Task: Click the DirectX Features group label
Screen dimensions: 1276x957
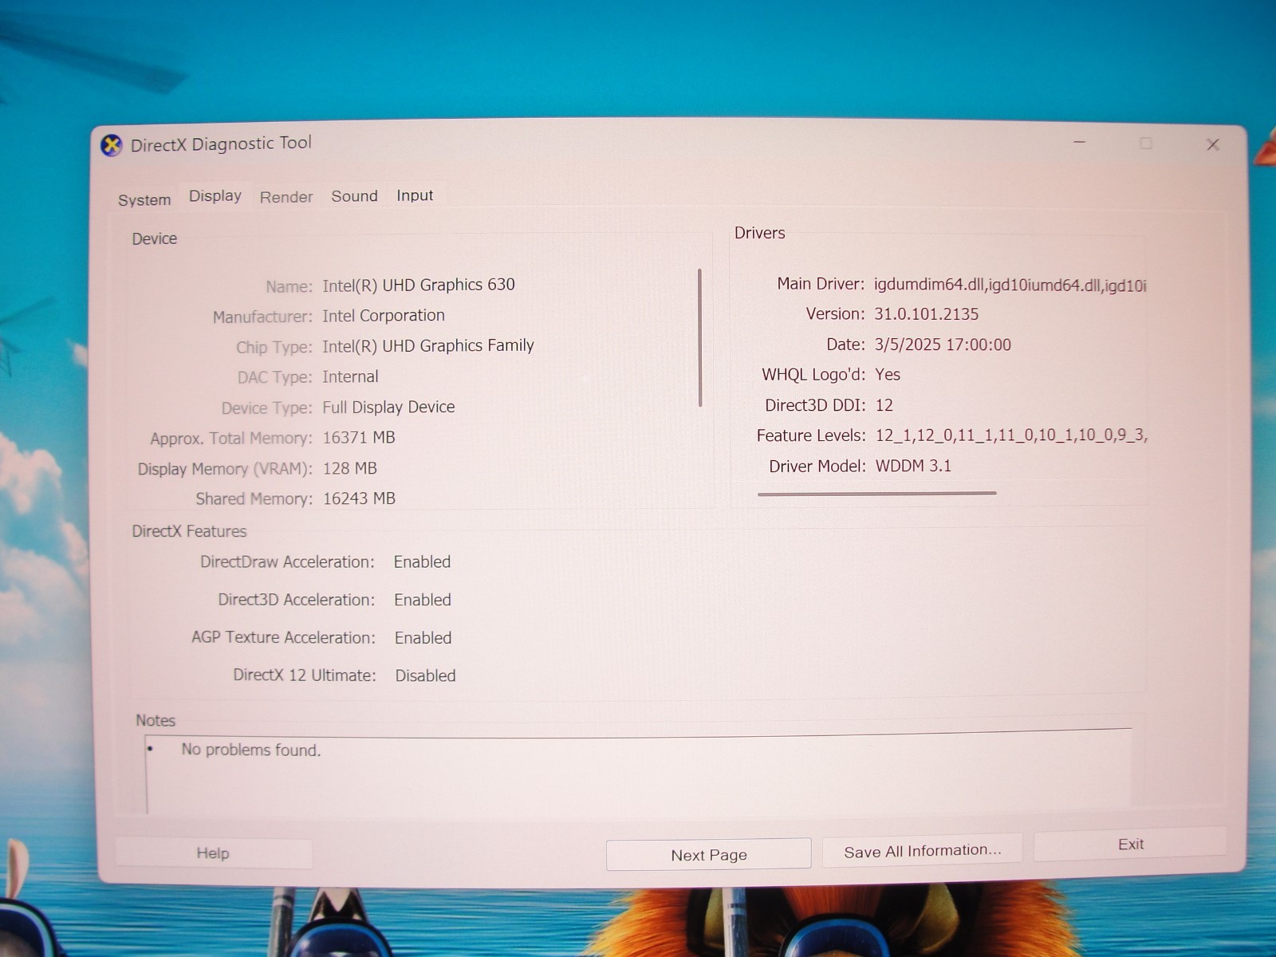Action: 189,531
